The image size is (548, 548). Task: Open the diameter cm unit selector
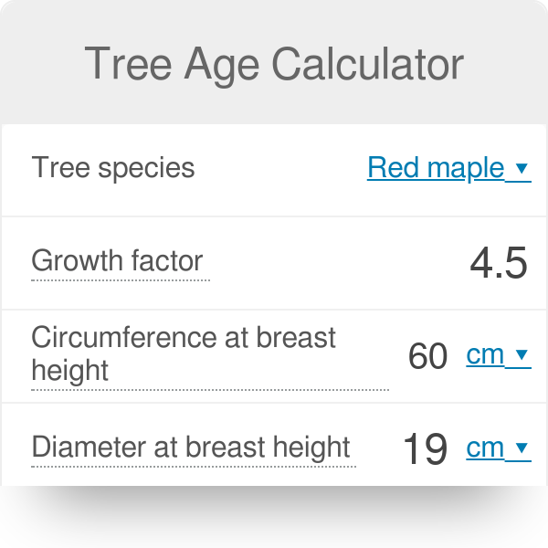pyautogui.click(x=486, y=448)
